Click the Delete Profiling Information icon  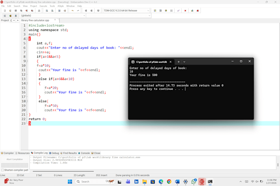click(198, 11)
